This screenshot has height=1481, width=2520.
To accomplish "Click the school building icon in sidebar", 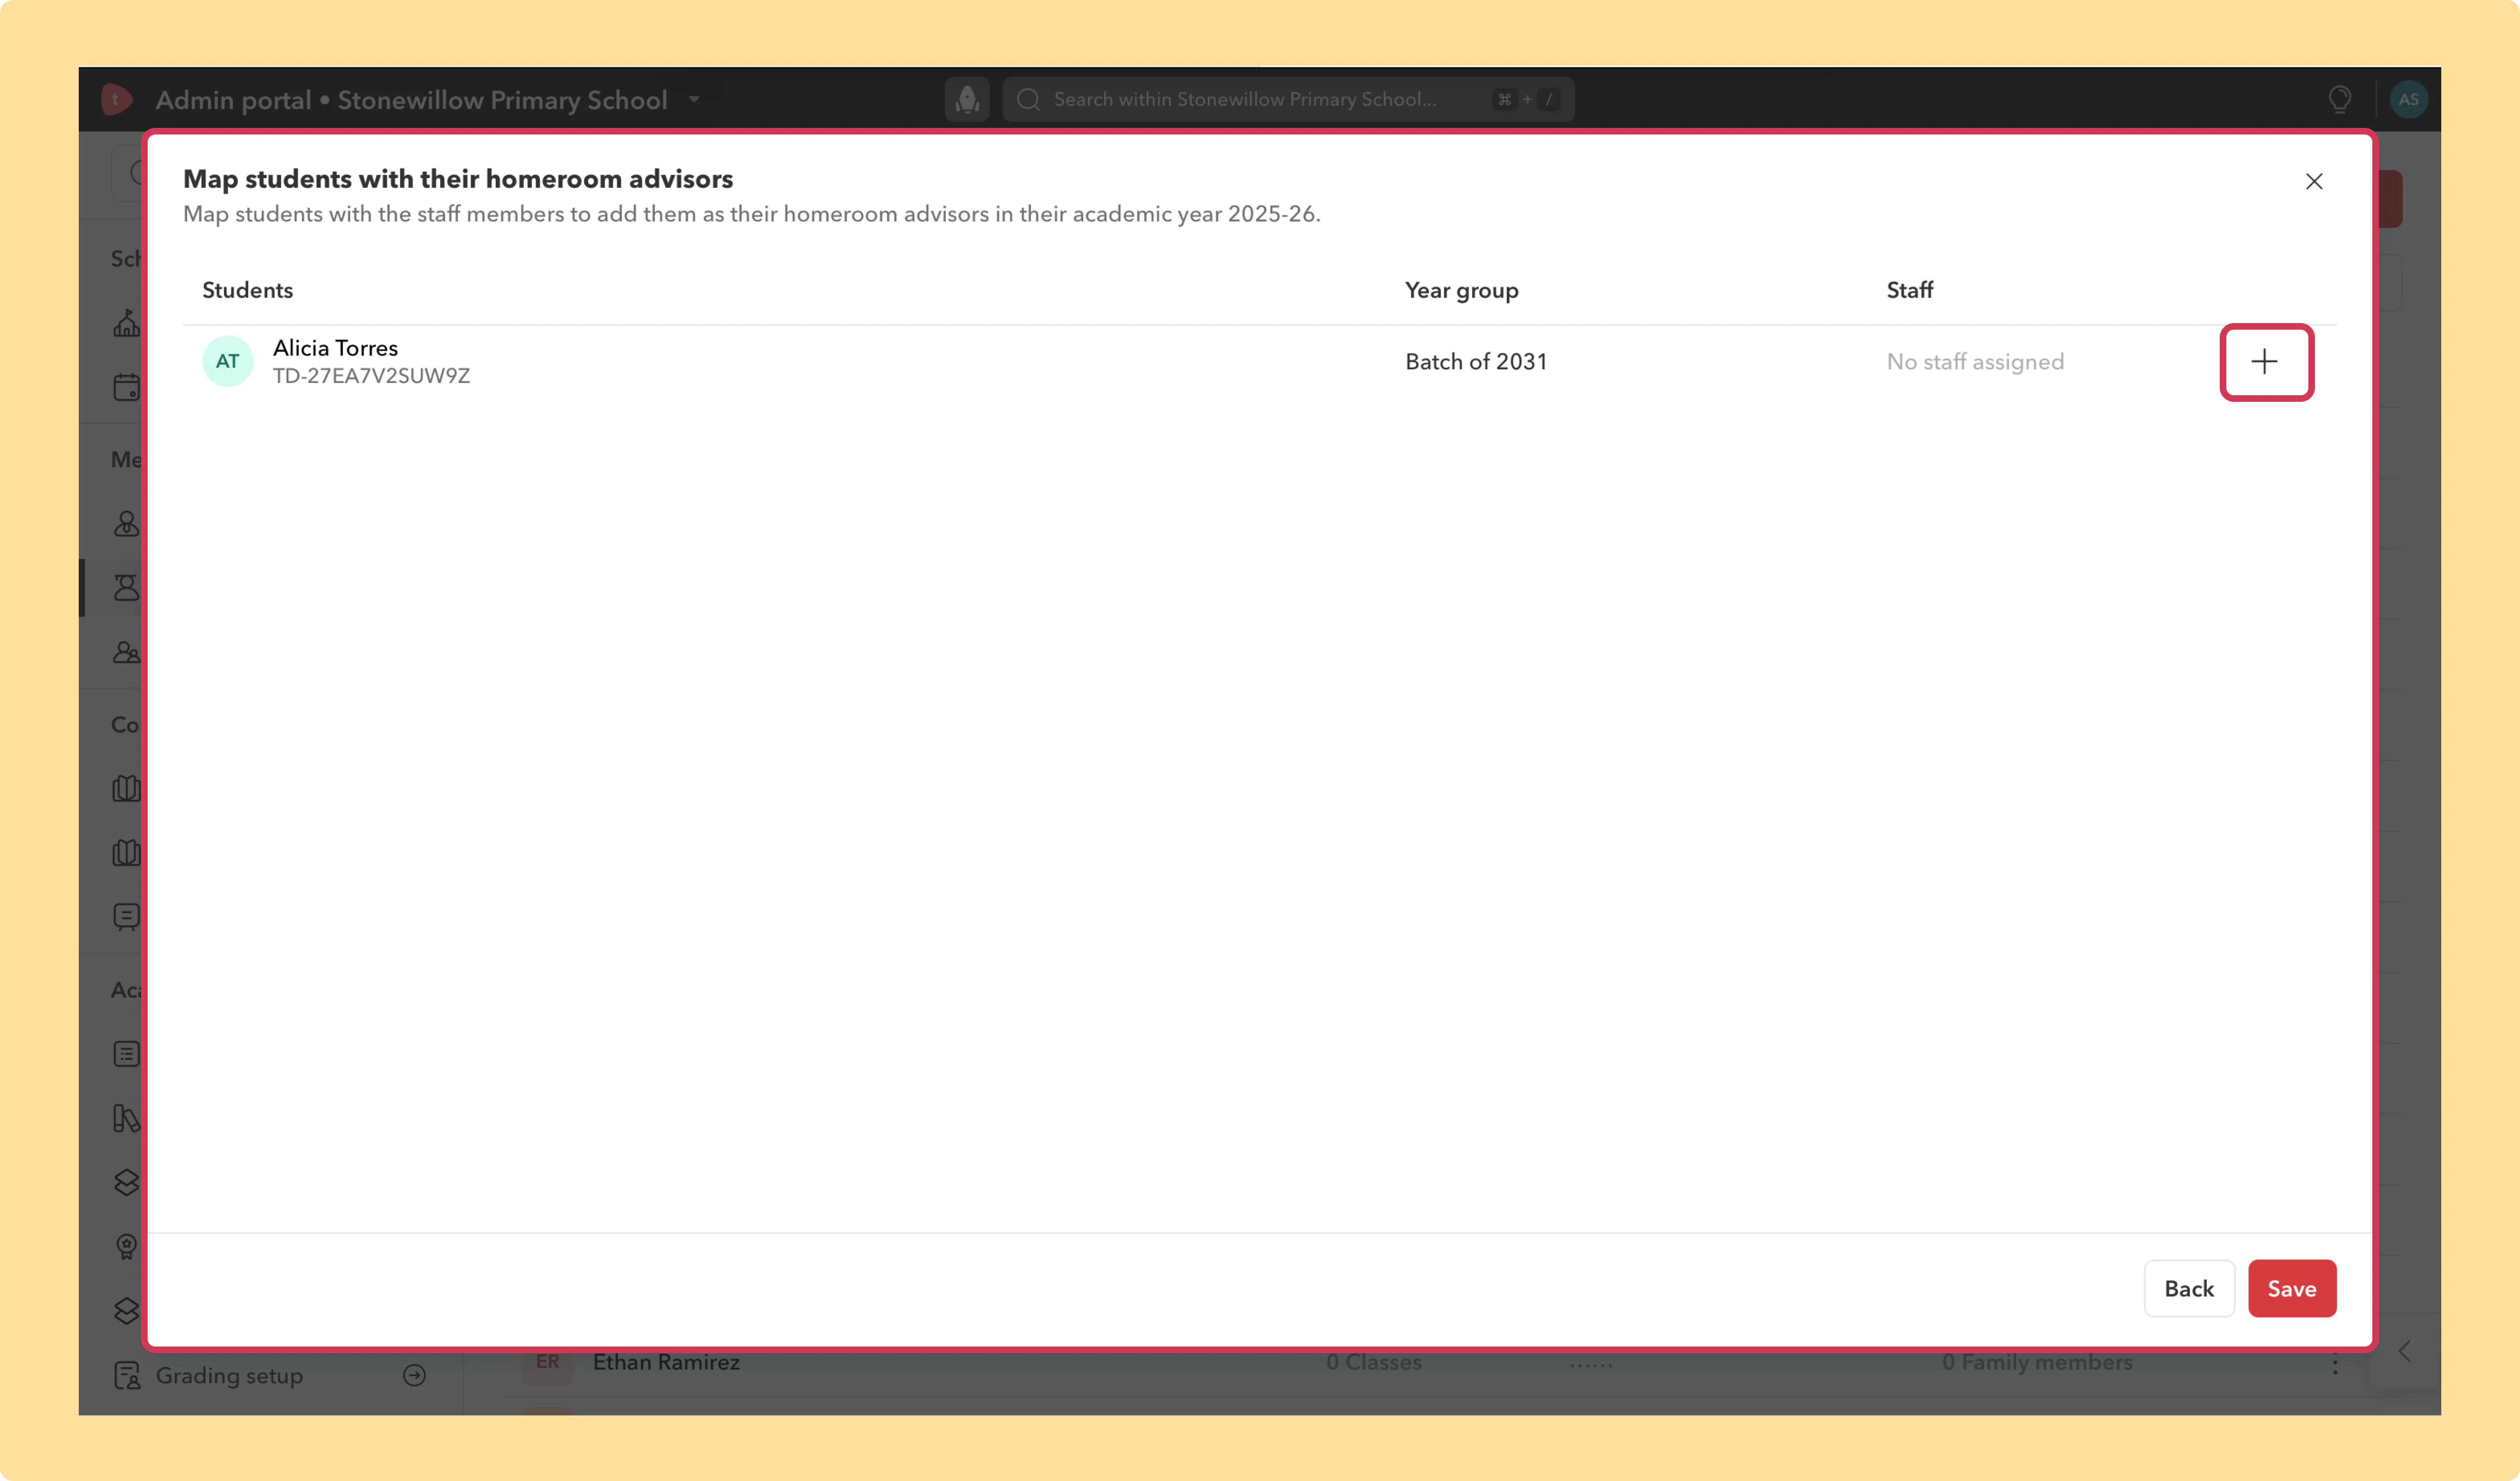I will pyautogui.click(x=127, y=323).
